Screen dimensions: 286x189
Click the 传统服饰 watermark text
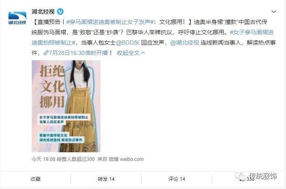point(263,176)
